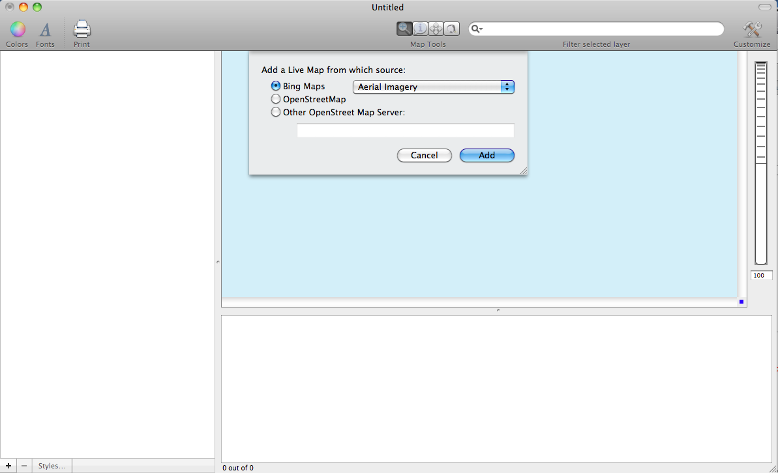The image size is (778, 473).
Task: Select the lasso selection map tool
Action: point(451,29)
